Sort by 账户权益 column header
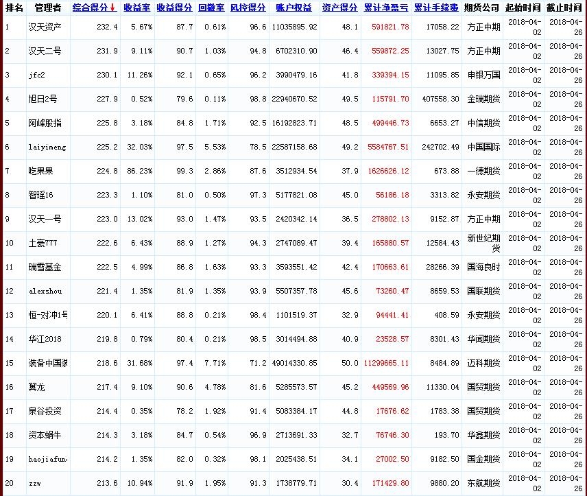 click(x=294, y=8)
